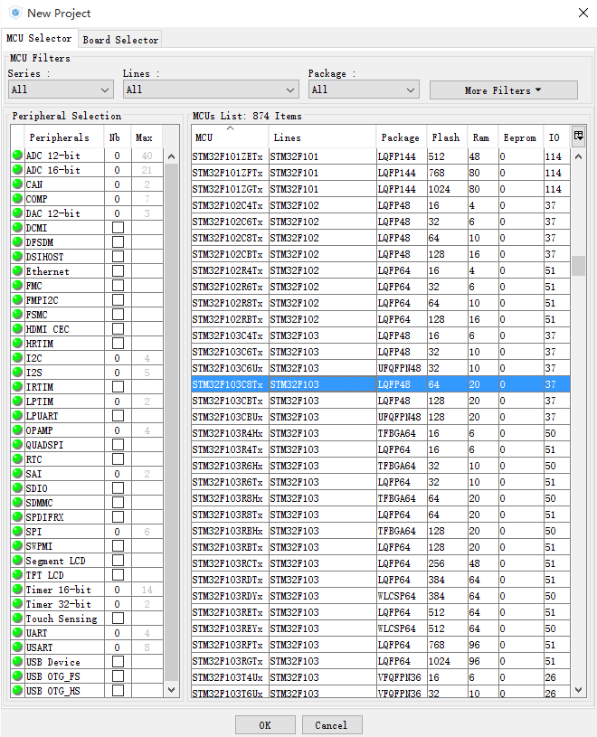This screenshot has height=737, width=597.
Task: Confirm selection with the OK button
Action: coord(265,724)
